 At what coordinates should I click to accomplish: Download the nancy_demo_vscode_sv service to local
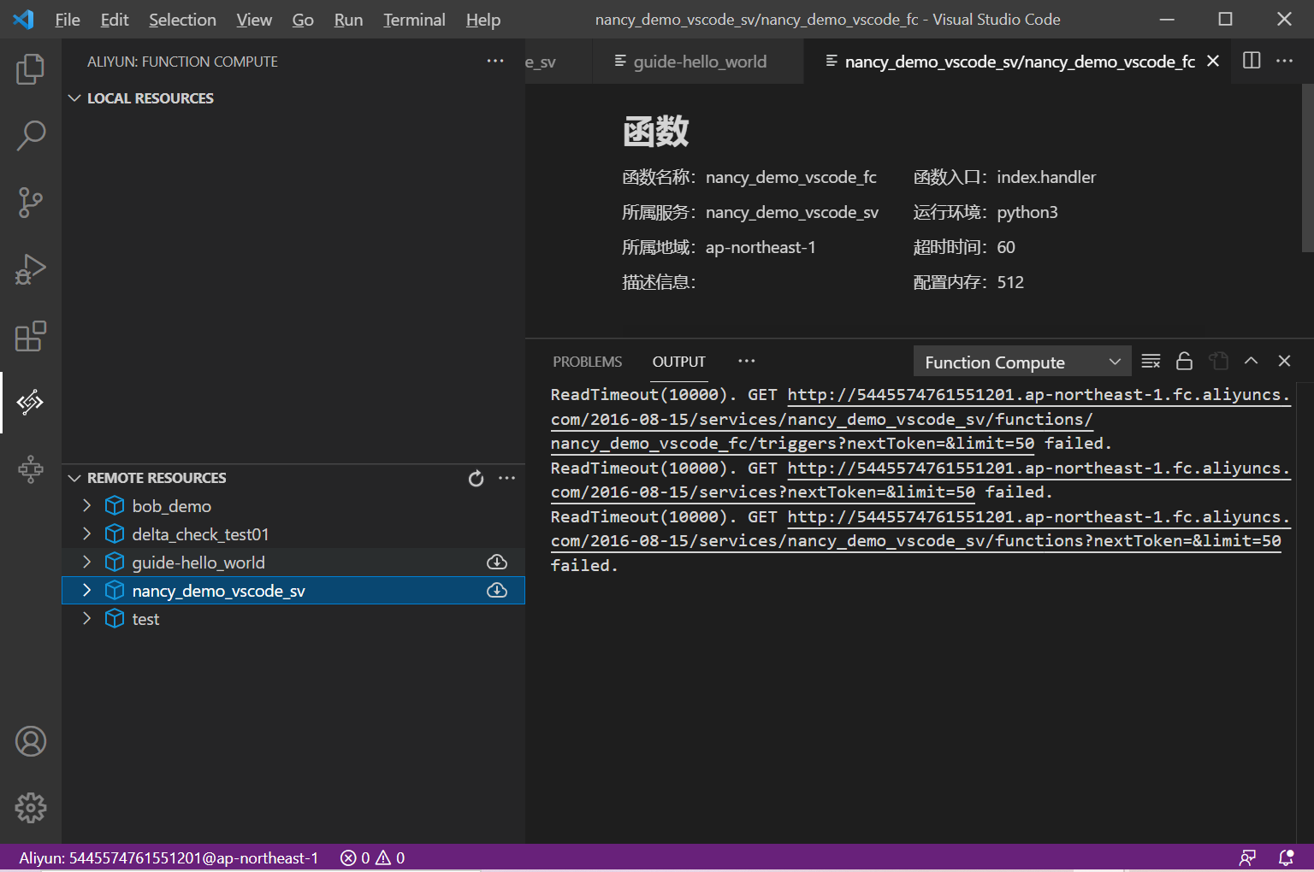point(497,591)
